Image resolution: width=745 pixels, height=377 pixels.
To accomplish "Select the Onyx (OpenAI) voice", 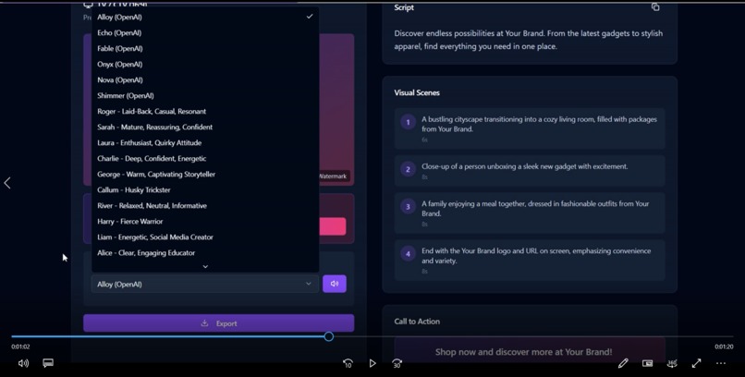I will pyautogui.click(x=205, y=64).
